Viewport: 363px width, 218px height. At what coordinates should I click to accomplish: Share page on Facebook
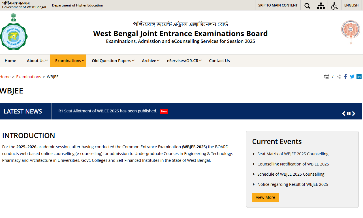[345, 77]
